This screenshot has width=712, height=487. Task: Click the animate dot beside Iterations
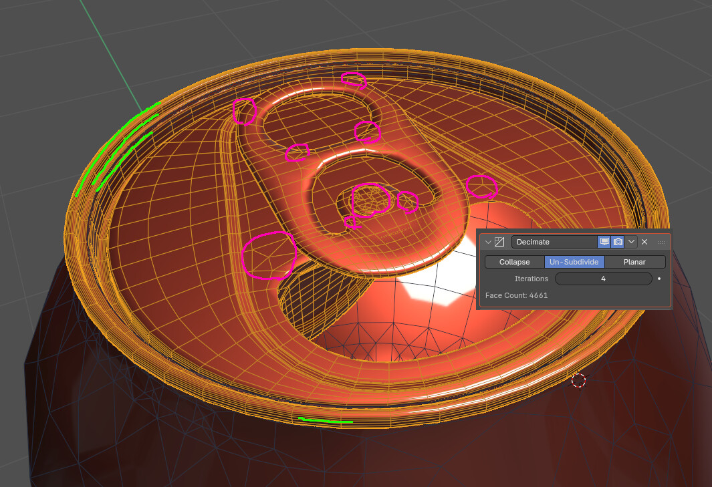[x=659, y=279]
